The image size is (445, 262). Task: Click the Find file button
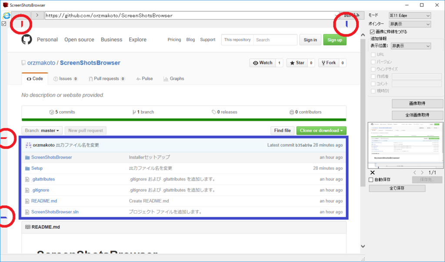tap(282, 131)
